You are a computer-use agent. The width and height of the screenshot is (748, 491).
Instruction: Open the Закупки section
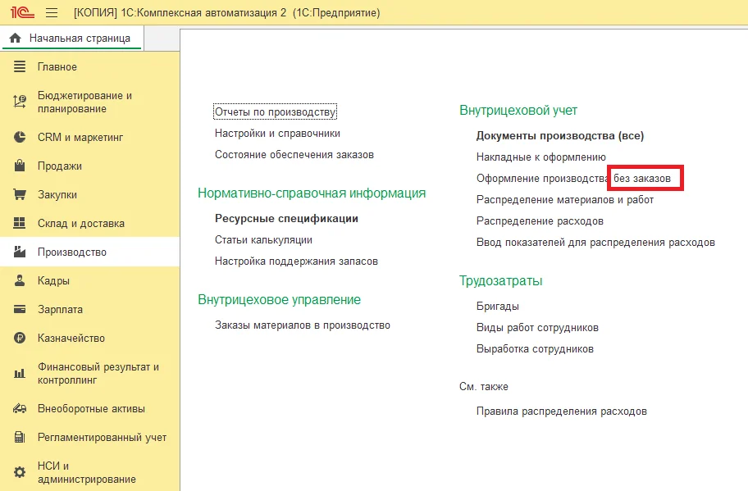tap(89, 194)
